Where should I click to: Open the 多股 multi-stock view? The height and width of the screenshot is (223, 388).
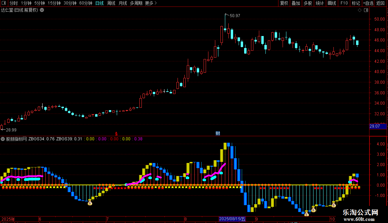coord(308,3)
